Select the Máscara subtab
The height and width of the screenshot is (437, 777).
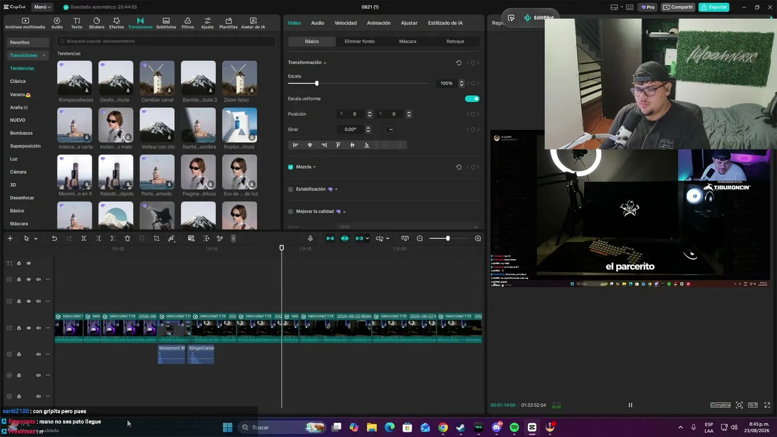(x=407, y=41)
